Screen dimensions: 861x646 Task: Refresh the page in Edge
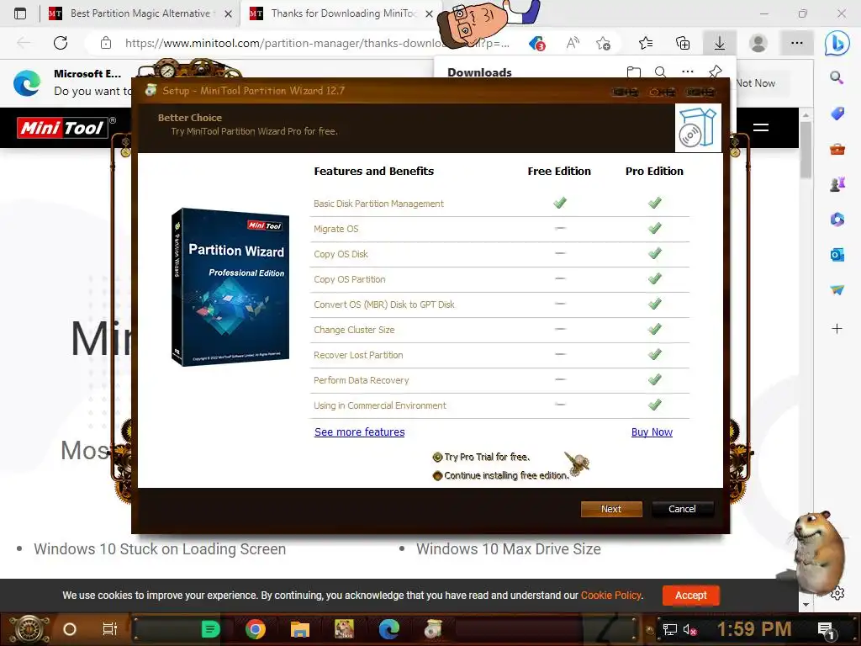click(61, 43)
